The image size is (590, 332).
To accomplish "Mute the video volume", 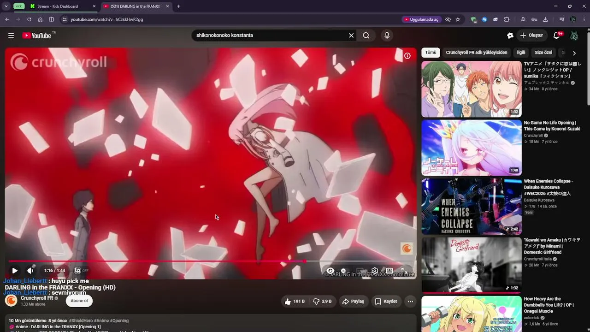I will click(30, 271).
